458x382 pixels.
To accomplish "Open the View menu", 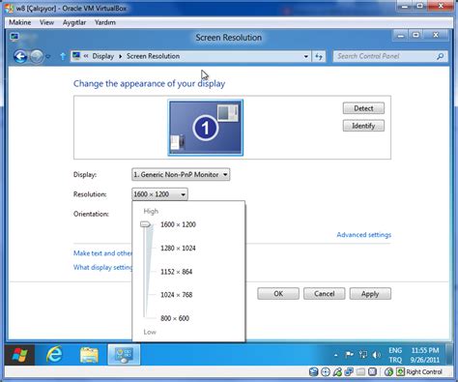I will pos(46,22).
